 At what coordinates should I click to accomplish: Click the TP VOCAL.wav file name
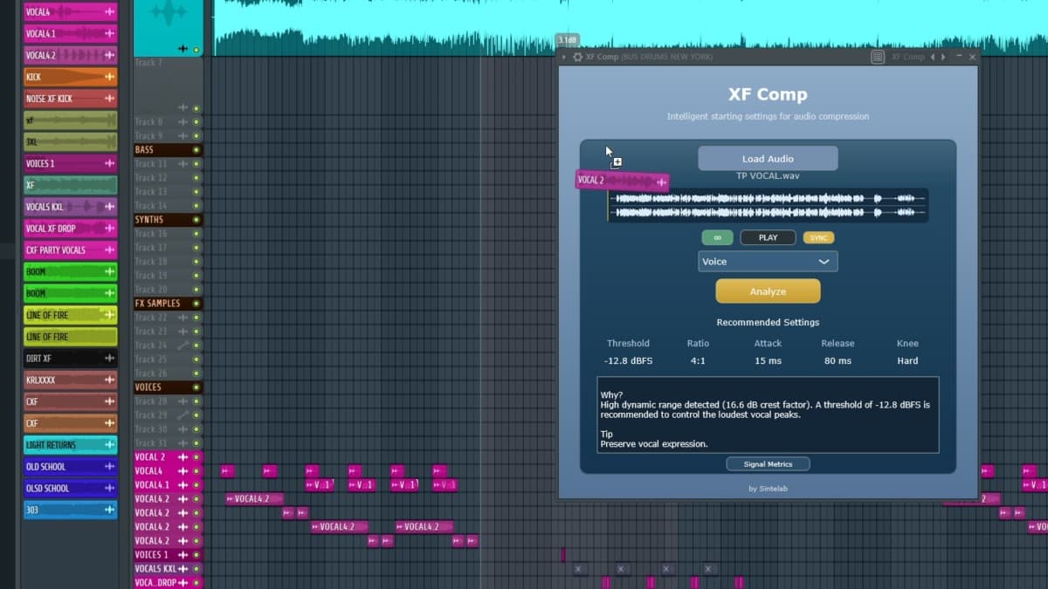coord(768,175)
